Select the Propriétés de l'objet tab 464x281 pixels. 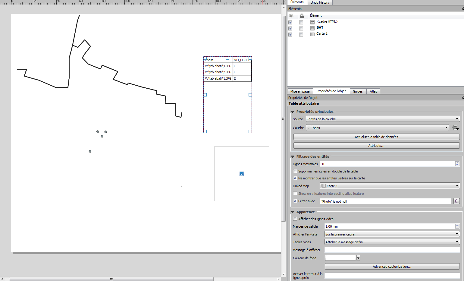pos(331,91)
